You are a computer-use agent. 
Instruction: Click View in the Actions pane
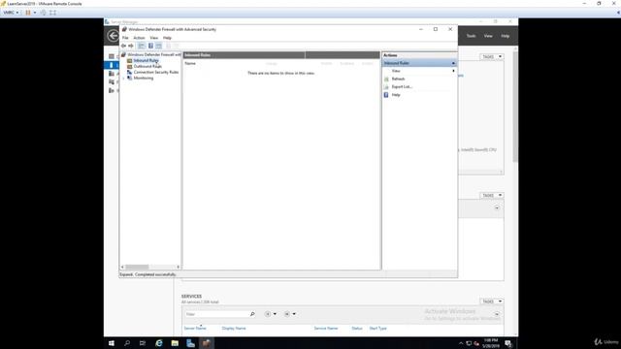click(x=396, y=71)
